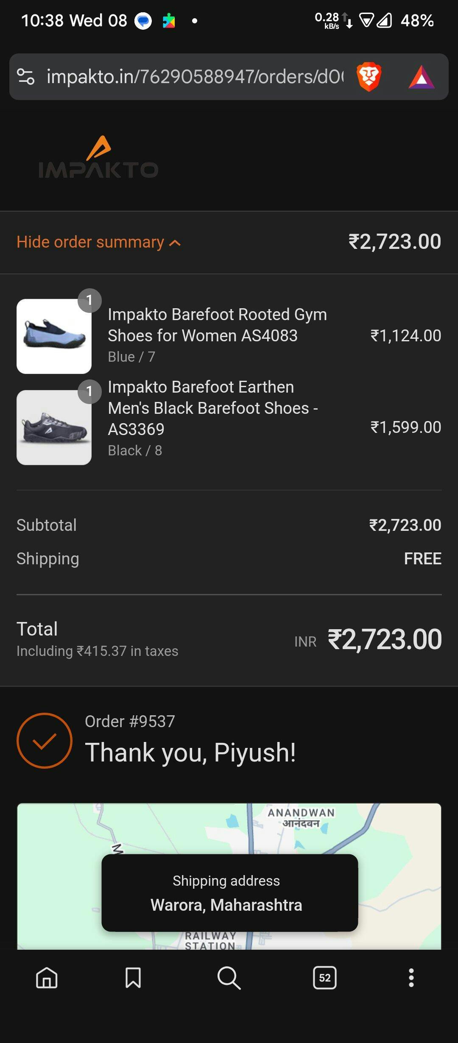This screenshot has height=1043, width=458.
Task: Tap the Barefoot Rooted Gym Shoes product name
Action: click(x=217, y=325)
